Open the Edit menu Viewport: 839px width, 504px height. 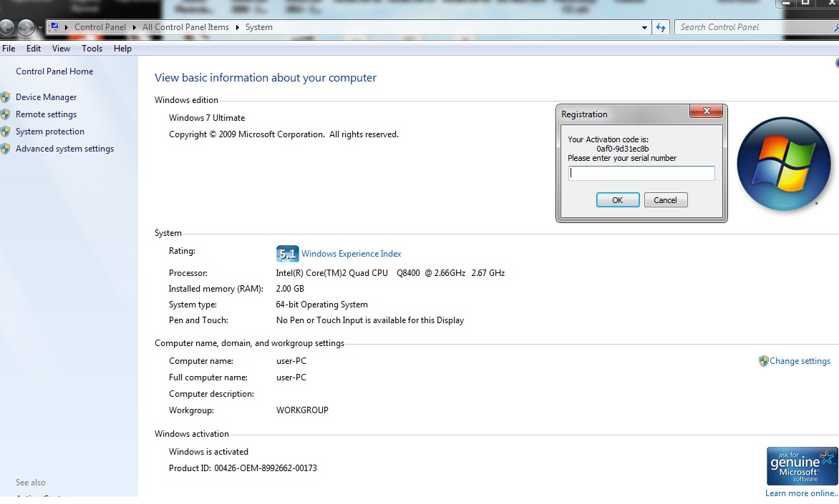coord(33,49)
